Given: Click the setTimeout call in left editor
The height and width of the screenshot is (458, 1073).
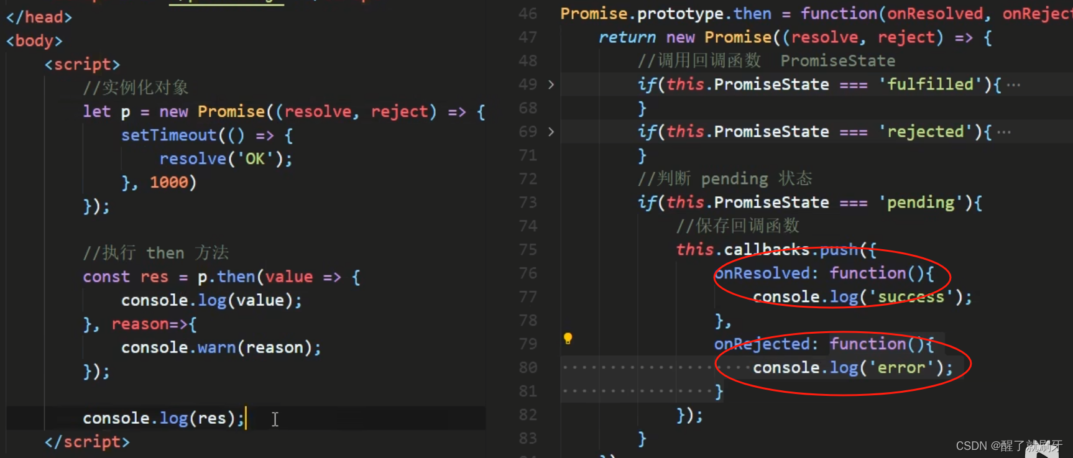Looking at the screenshot, I should tap(207, 135).
